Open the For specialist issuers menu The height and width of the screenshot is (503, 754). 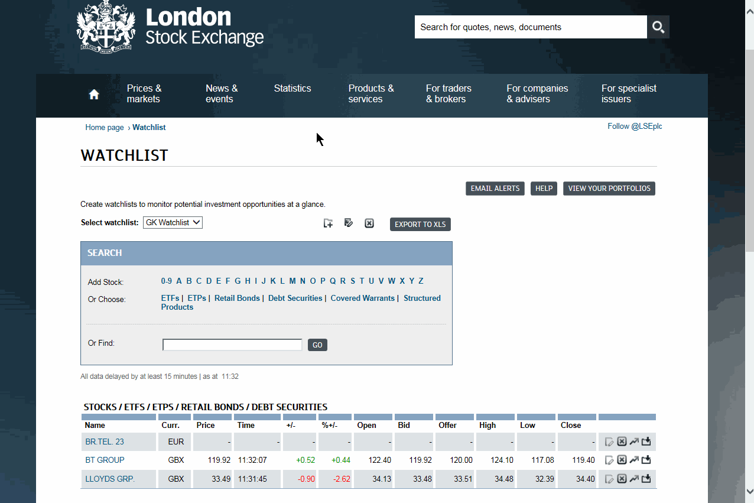click(x=629, y=94)
